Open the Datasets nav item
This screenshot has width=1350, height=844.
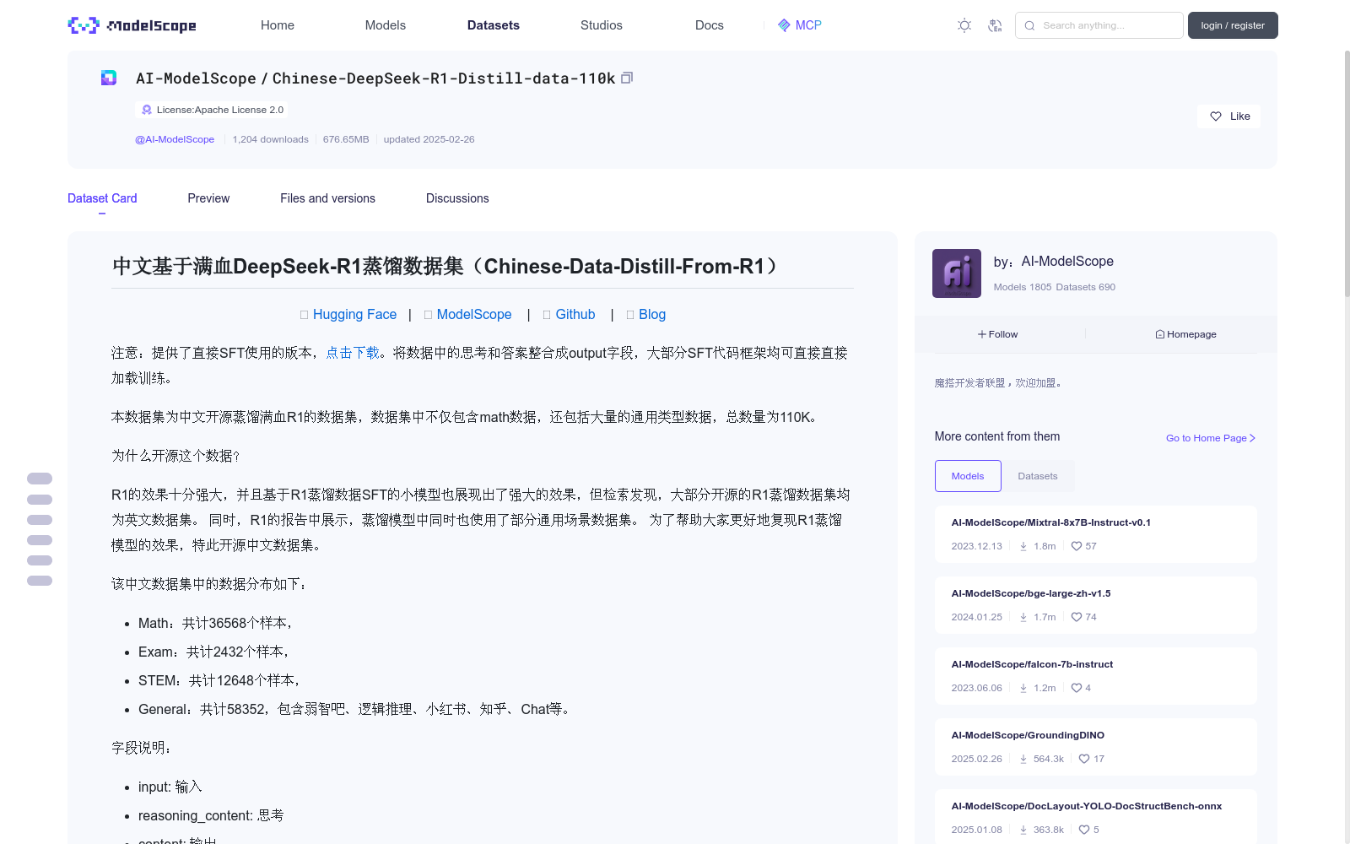pyautogui.click(x=494, y=25)
